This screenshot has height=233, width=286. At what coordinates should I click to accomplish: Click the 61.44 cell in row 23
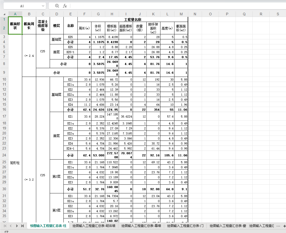[x=153, y=148]
